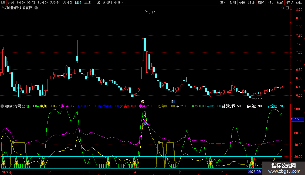
Task: Click the 画线 drawing button
Action: 261,2
